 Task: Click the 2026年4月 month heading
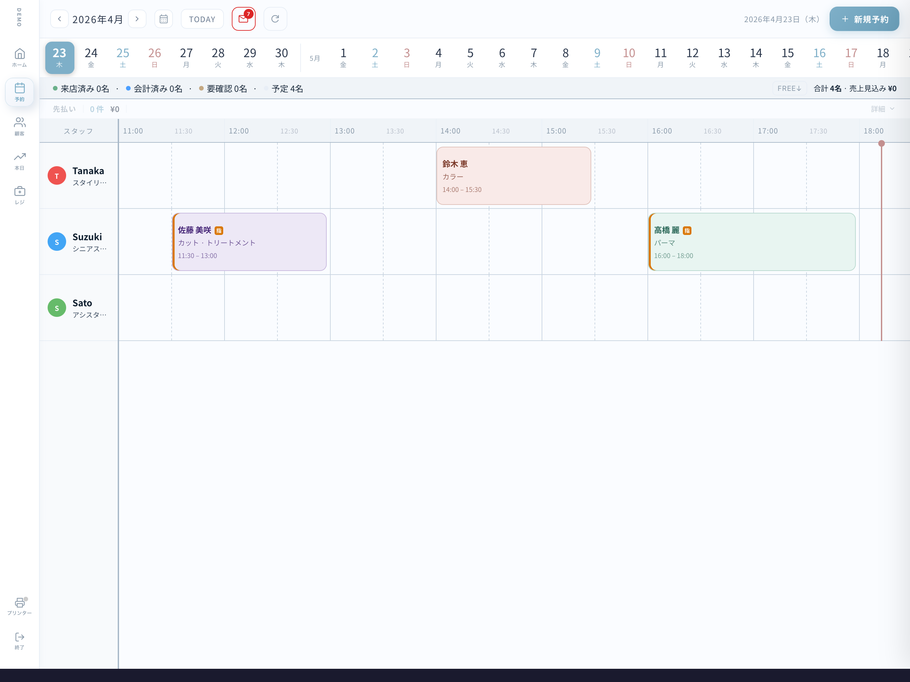coord(98,19)
